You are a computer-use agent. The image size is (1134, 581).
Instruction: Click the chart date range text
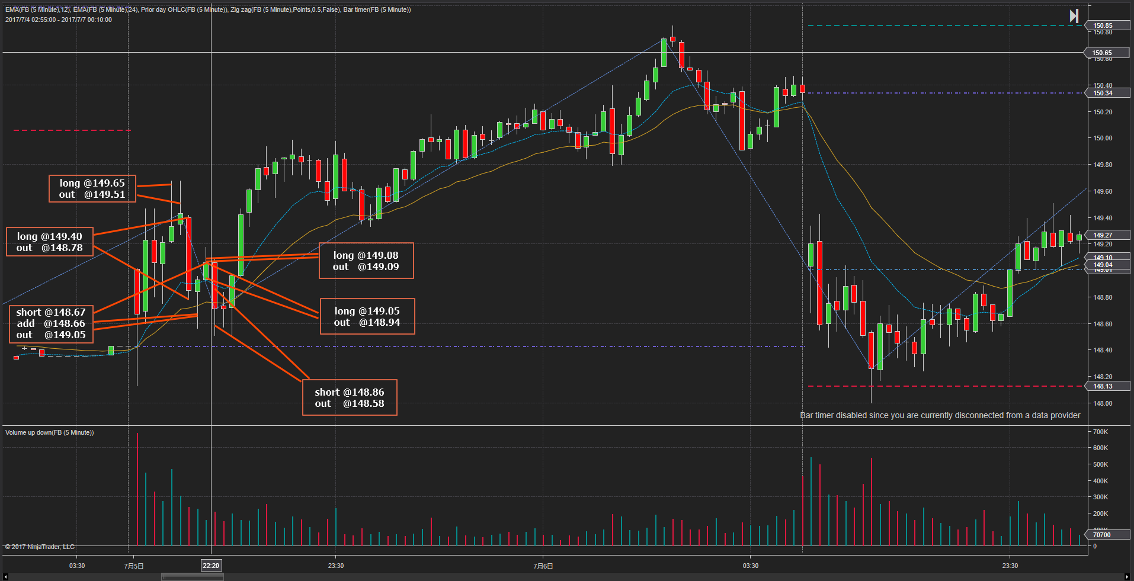pyautogui.click(x=59, y=20)
